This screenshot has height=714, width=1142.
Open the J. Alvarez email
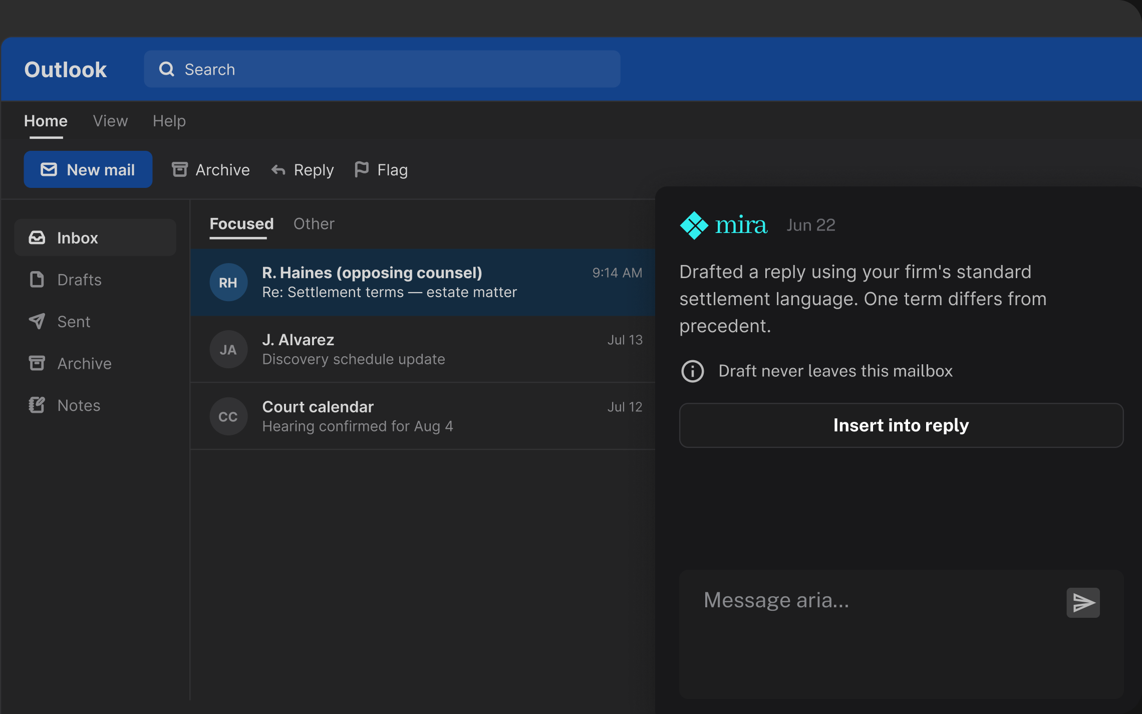click(x=423, y=350)
